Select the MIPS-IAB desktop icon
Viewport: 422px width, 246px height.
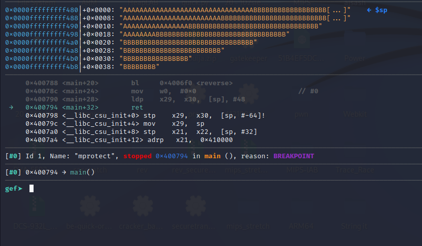coord(304,171)
